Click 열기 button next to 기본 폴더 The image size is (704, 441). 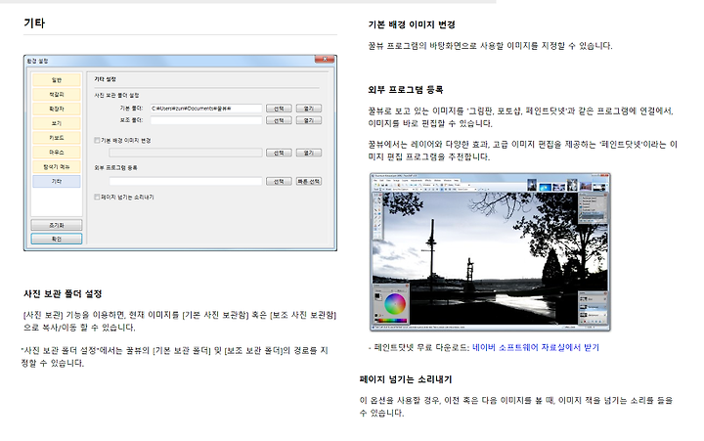point(309,109)
